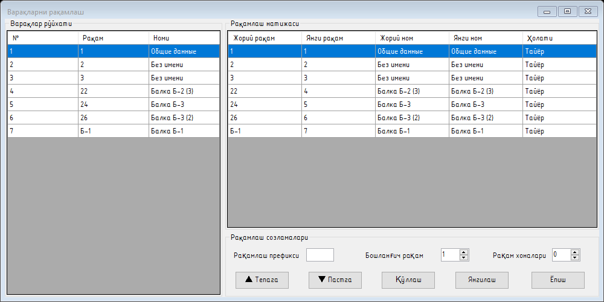Screen dimensions: 604x302
Task: Click the Жорий ном column header
Action: click(x=412, y=38)
